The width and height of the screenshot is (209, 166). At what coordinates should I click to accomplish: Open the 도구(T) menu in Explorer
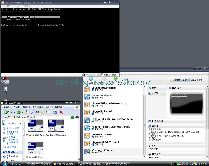click(x=49, y=107)
